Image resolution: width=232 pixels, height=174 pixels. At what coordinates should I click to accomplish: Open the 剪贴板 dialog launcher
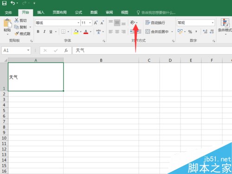[x=32, y=41]
